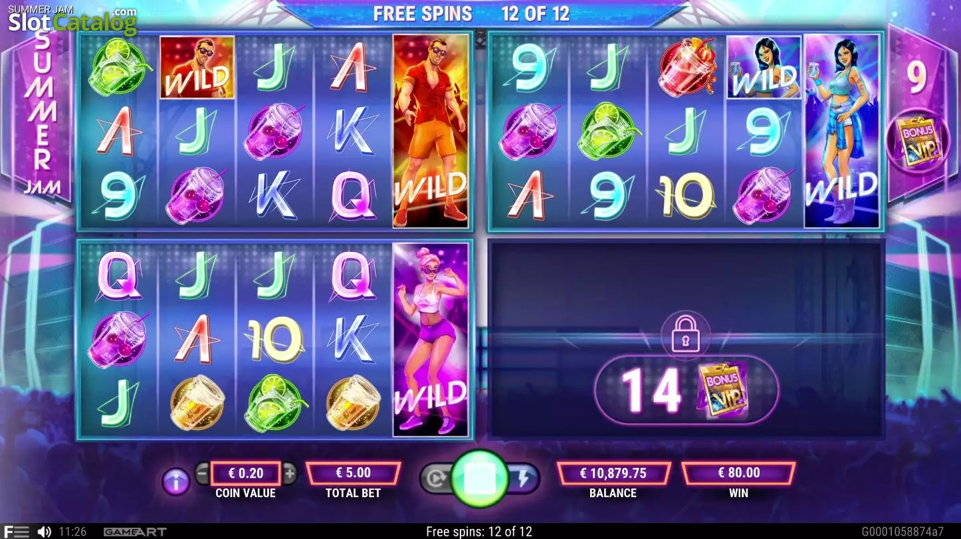Click the green spin stop button
Viewport: 961px width, 539px height.
click(480, 479)
